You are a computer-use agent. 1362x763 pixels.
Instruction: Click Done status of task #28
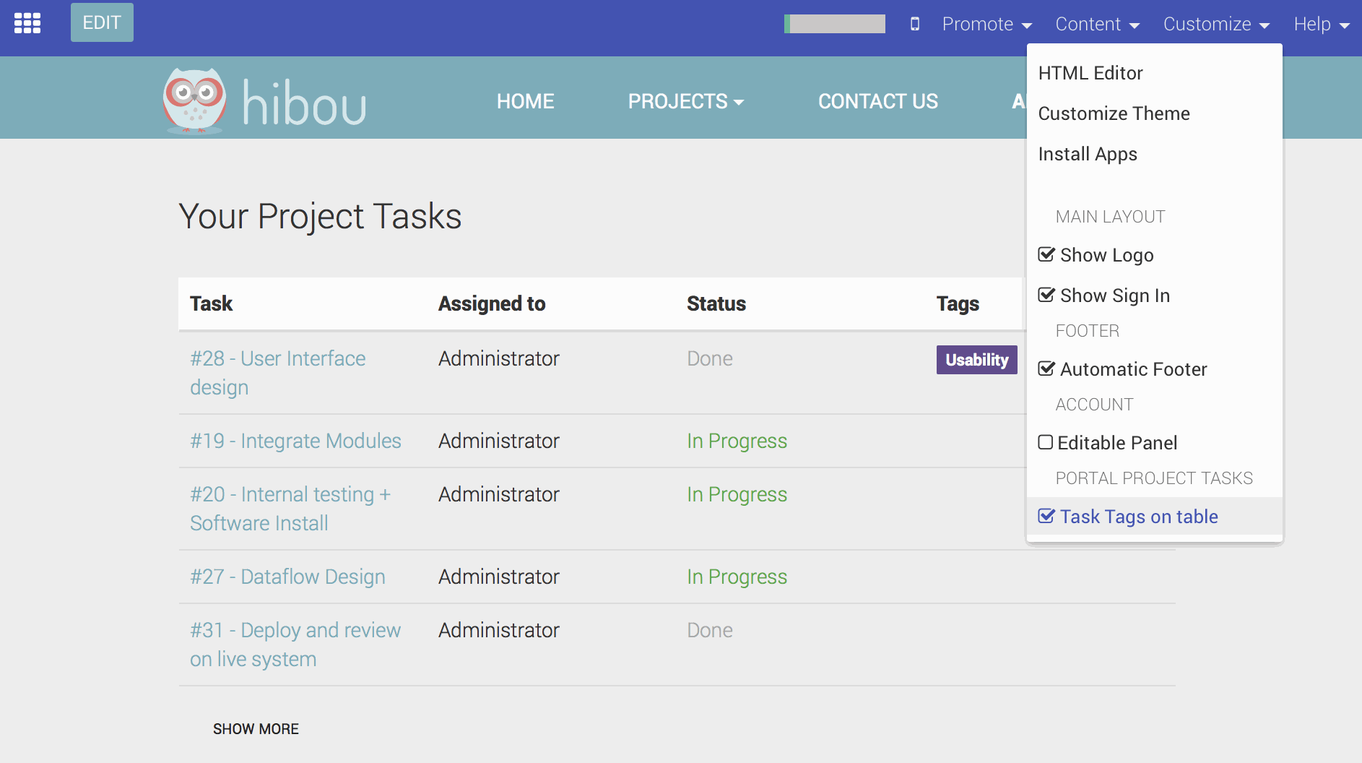click(710, 358)
